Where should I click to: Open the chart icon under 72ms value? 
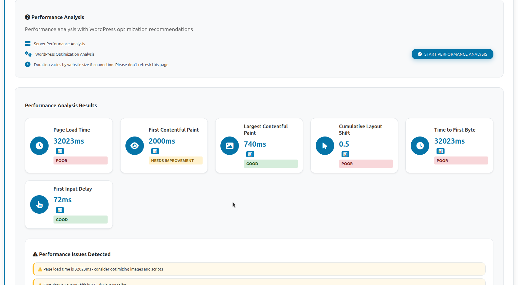60,210
